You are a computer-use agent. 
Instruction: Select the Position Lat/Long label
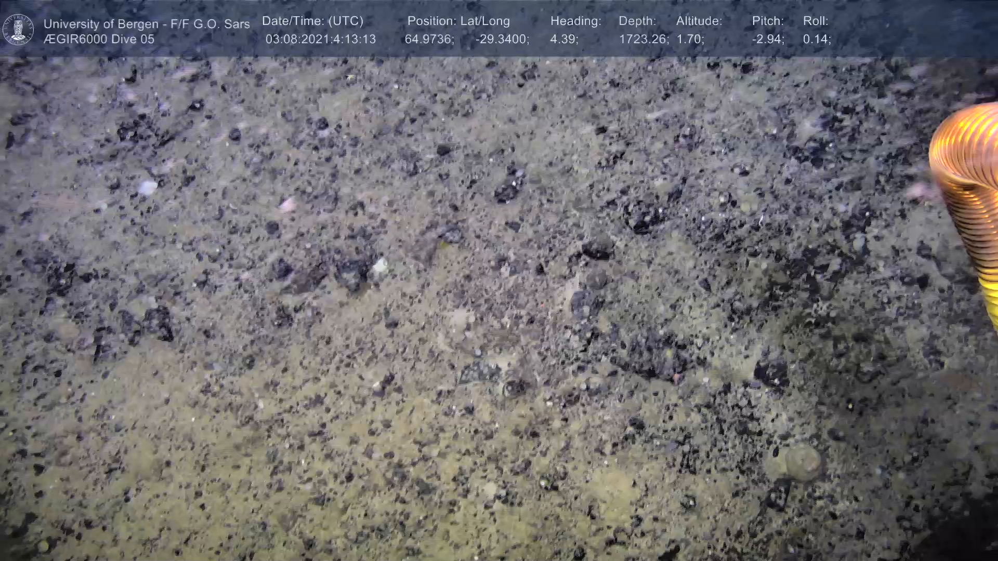458,21
